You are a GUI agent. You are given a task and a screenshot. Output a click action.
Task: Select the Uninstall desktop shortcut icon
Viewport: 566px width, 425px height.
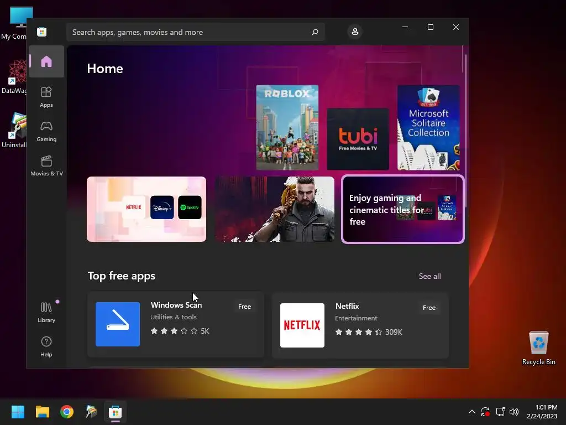pyautogui.click(x=14, y=131)
